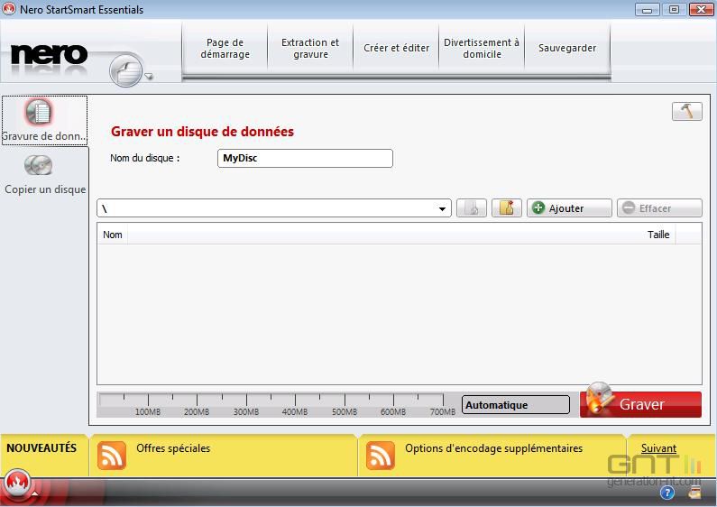This screenshot has width=717, height=507.
Task: Choose Copier un disque in sidebar
Action: coord(45,174)
